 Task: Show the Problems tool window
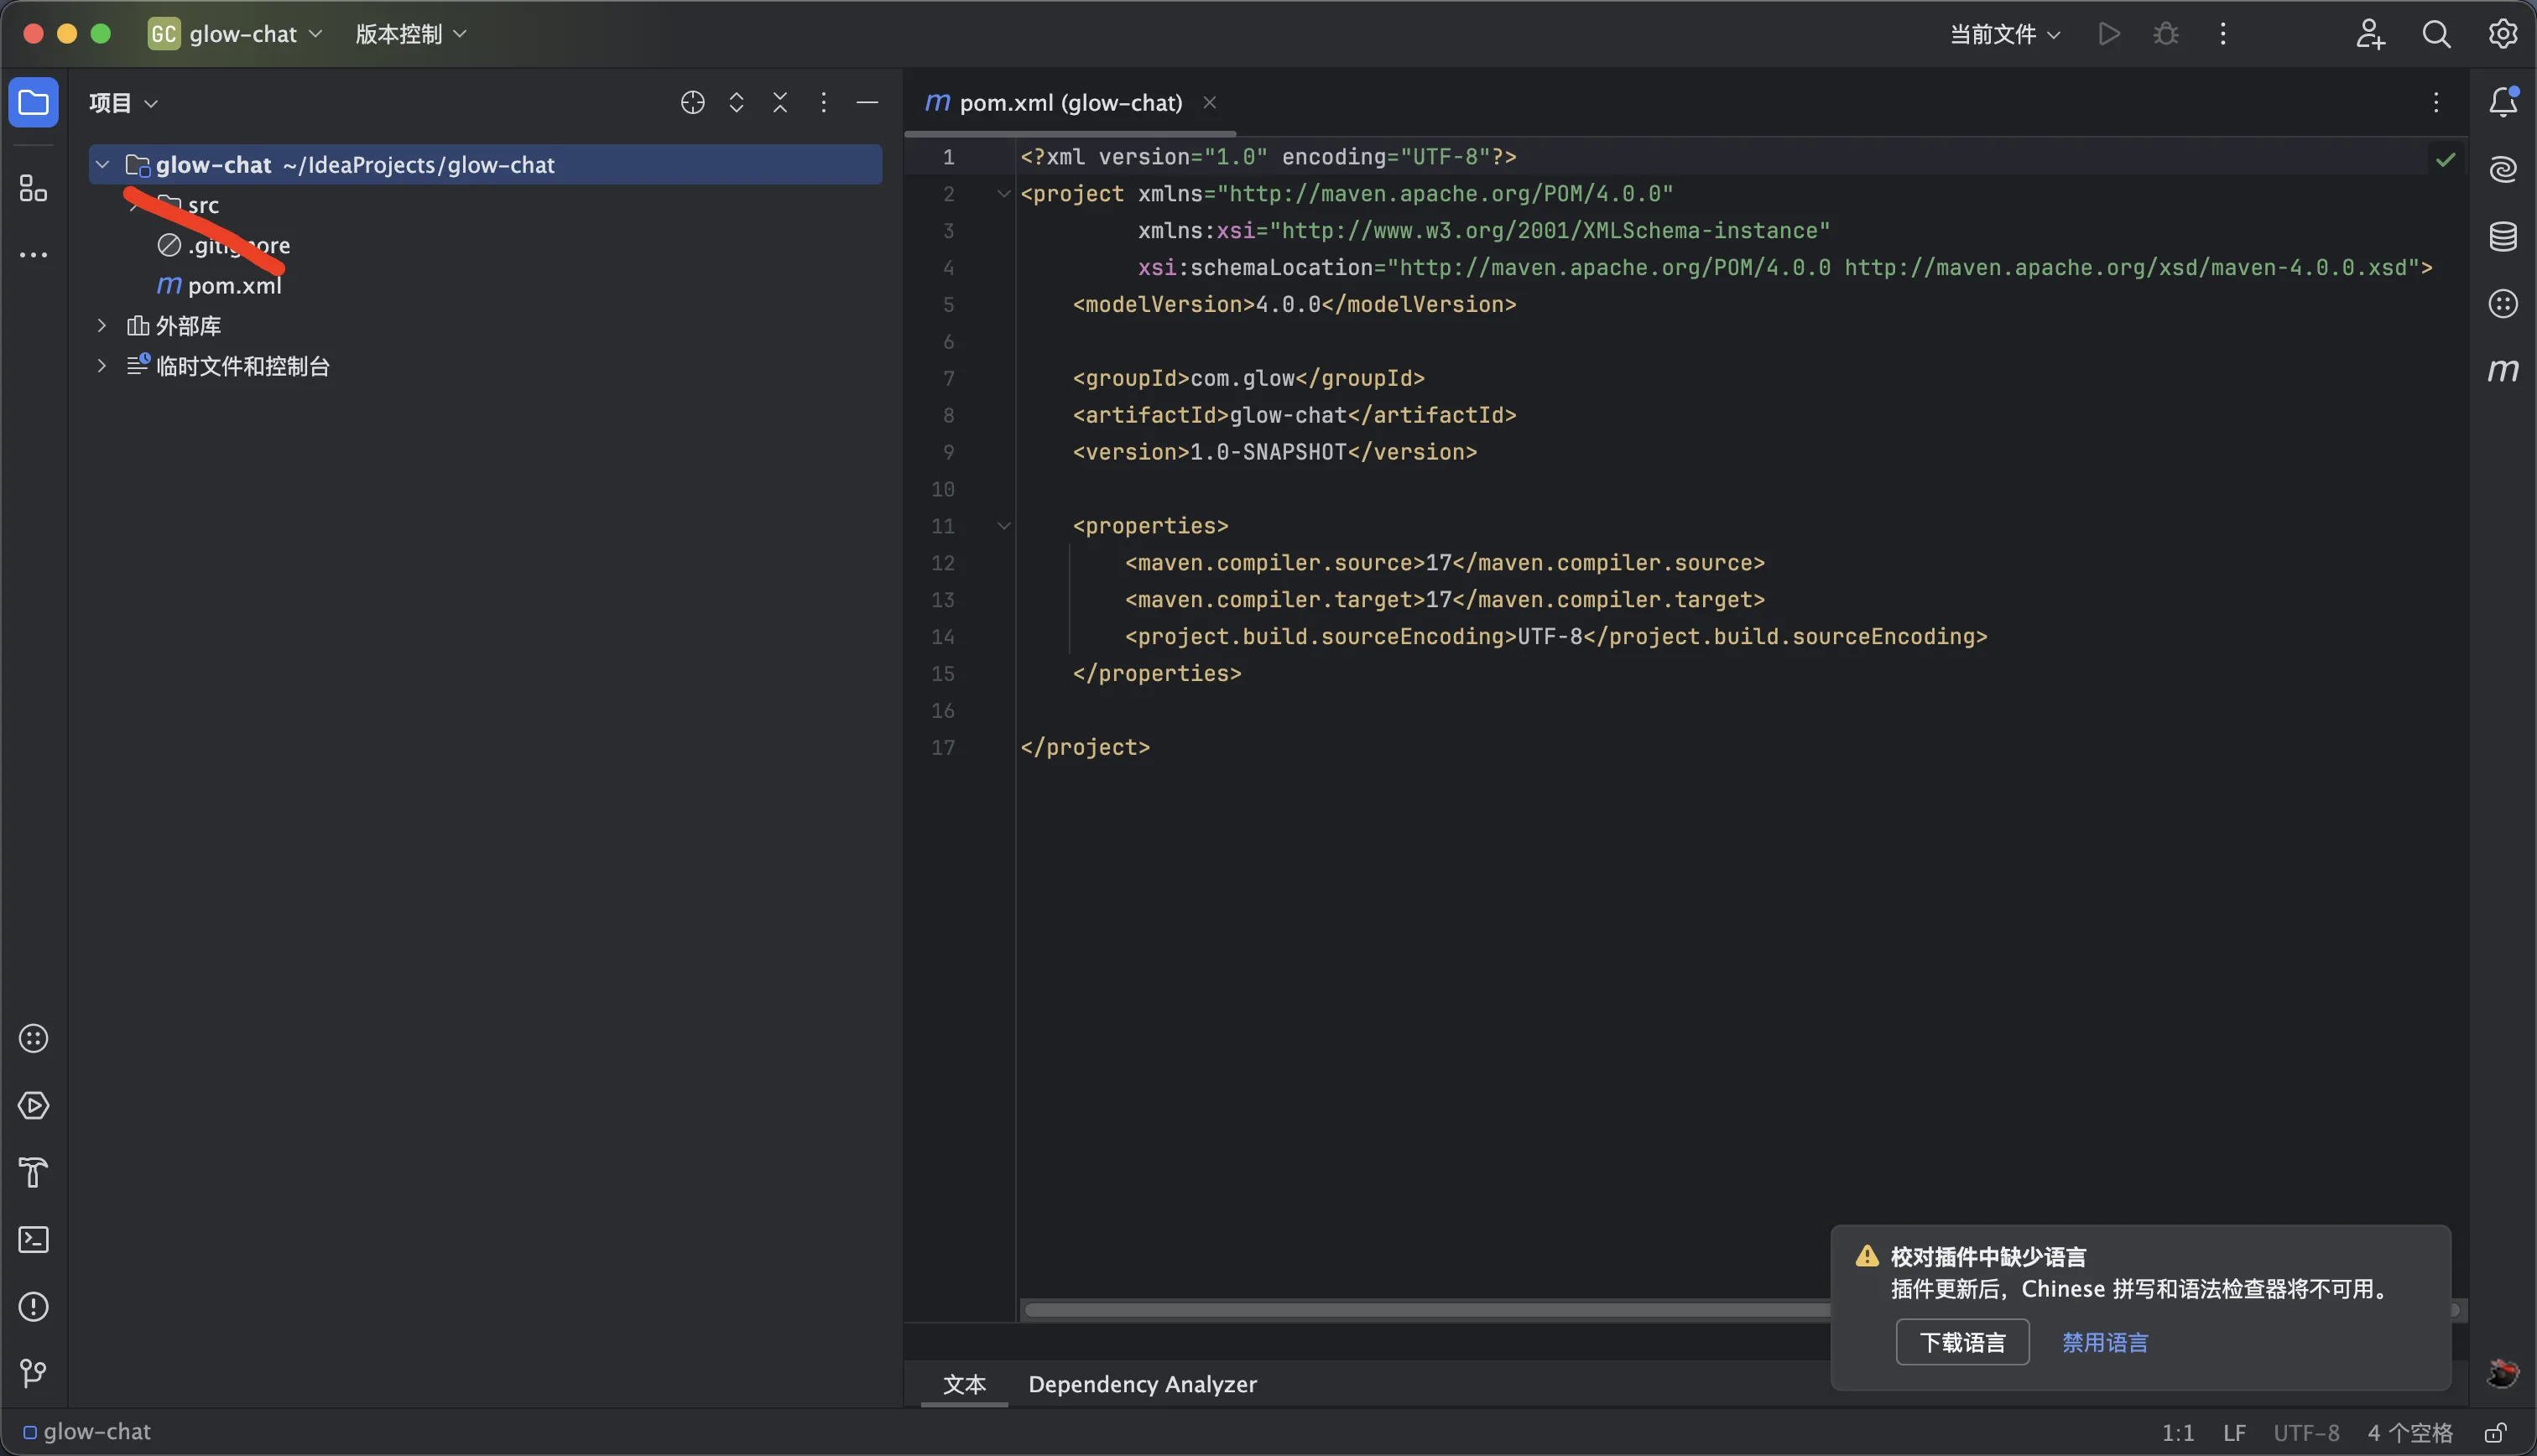point(33,1306)
